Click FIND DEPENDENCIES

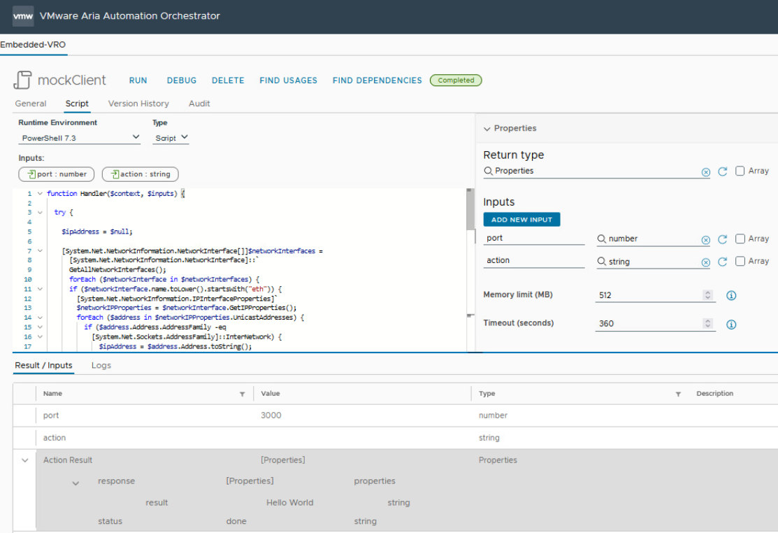tap(377, 80)
